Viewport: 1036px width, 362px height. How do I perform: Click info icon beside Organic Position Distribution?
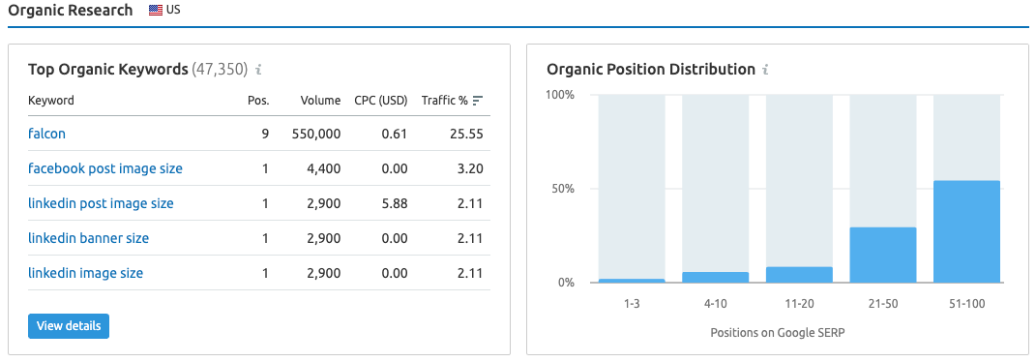(x=766, y=70)
